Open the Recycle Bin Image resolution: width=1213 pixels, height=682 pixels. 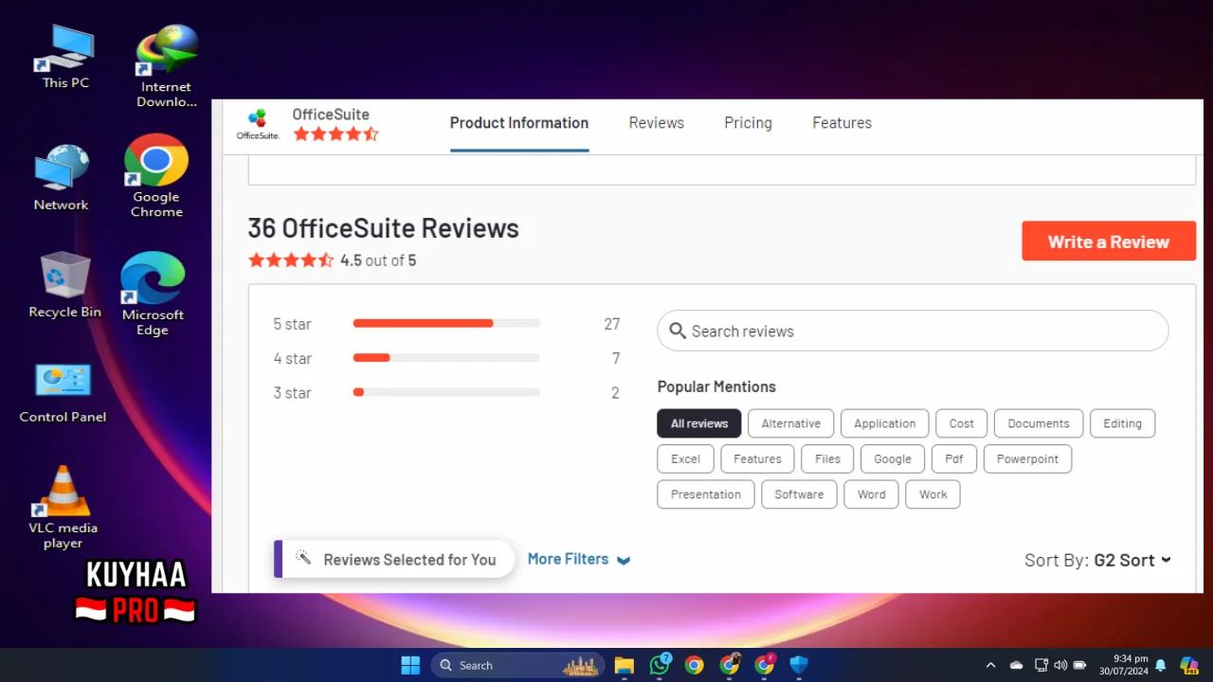point(64,284)
